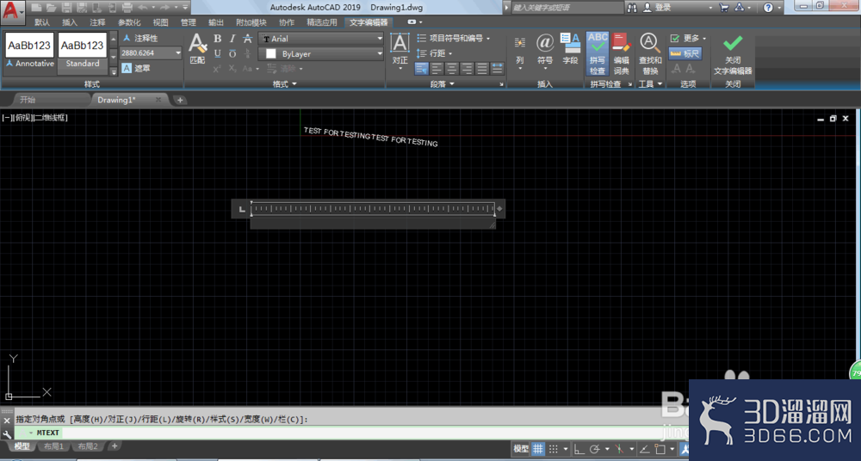
Task: Click the Save icon in quick access toolbar
Action: (x=67, y=8)
